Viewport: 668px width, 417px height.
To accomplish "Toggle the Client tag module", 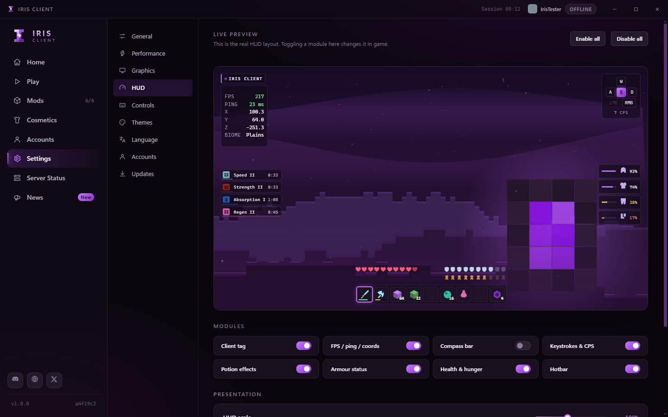I will point(304,346).
